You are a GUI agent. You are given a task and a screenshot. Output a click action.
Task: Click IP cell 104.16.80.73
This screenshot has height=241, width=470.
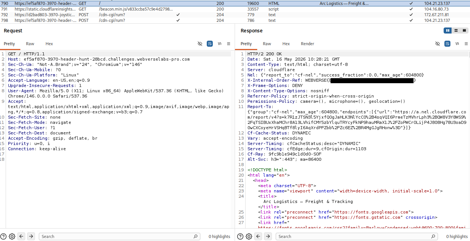tap(436, 9)
